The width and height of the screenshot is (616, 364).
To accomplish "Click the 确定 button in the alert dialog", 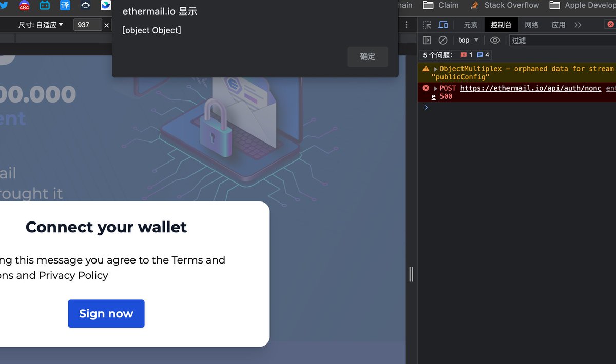I will [x=368, y=56].
